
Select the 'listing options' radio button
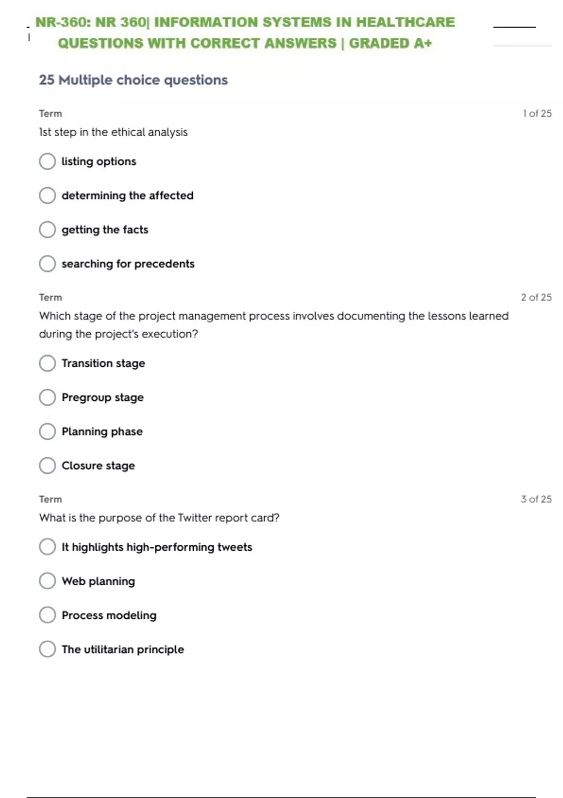click(x=47, y=161)
